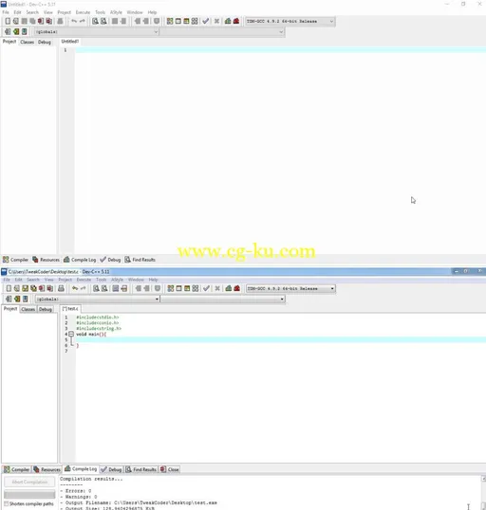
Task: Click Rebuild All icon in Untitled1 window
Action: pyautogui.click(x=195, y=21)
